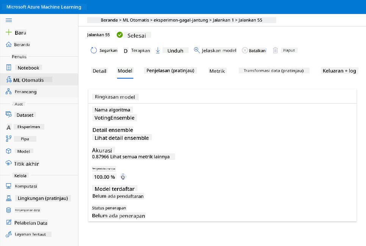Click the Unduh download arrow
The height and width of the screenshot is (246, 366).
(x=158, y=50)
